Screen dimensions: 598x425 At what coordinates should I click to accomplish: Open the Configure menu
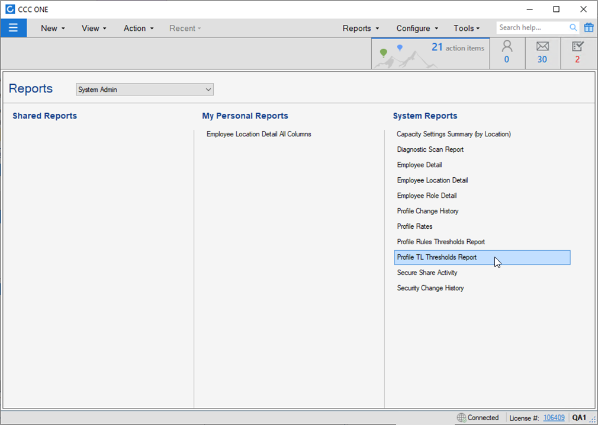click(x=417, y=28)
